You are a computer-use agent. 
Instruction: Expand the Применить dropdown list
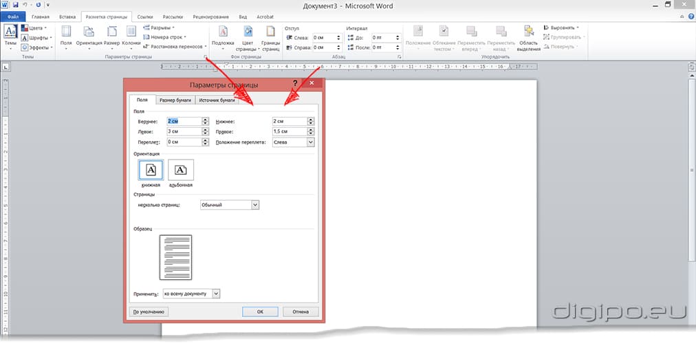(216, 294)
